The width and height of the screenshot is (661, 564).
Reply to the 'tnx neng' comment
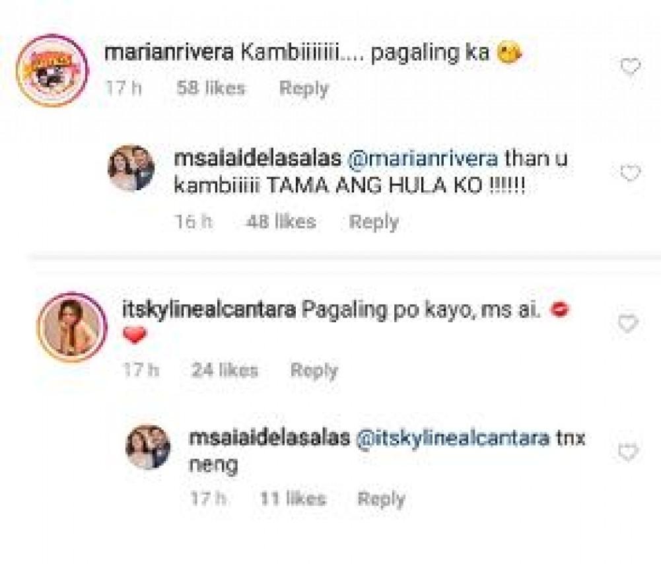click(x=381, y=499)
